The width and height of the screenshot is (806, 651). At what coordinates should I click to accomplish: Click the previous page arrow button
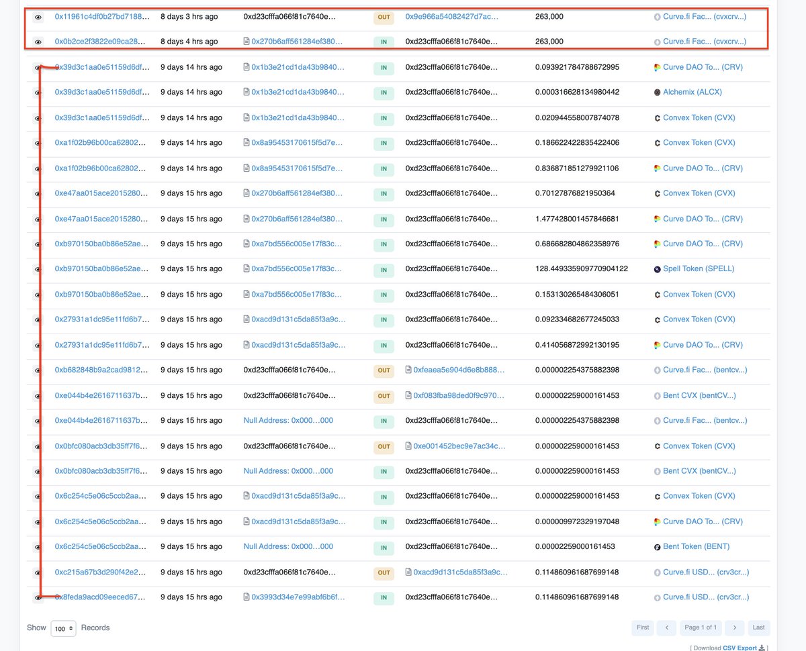point(666,628)
